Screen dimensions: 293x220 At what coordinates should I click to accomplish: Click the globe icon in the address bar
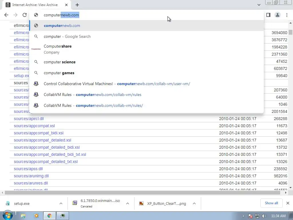[x=36, y=15]
